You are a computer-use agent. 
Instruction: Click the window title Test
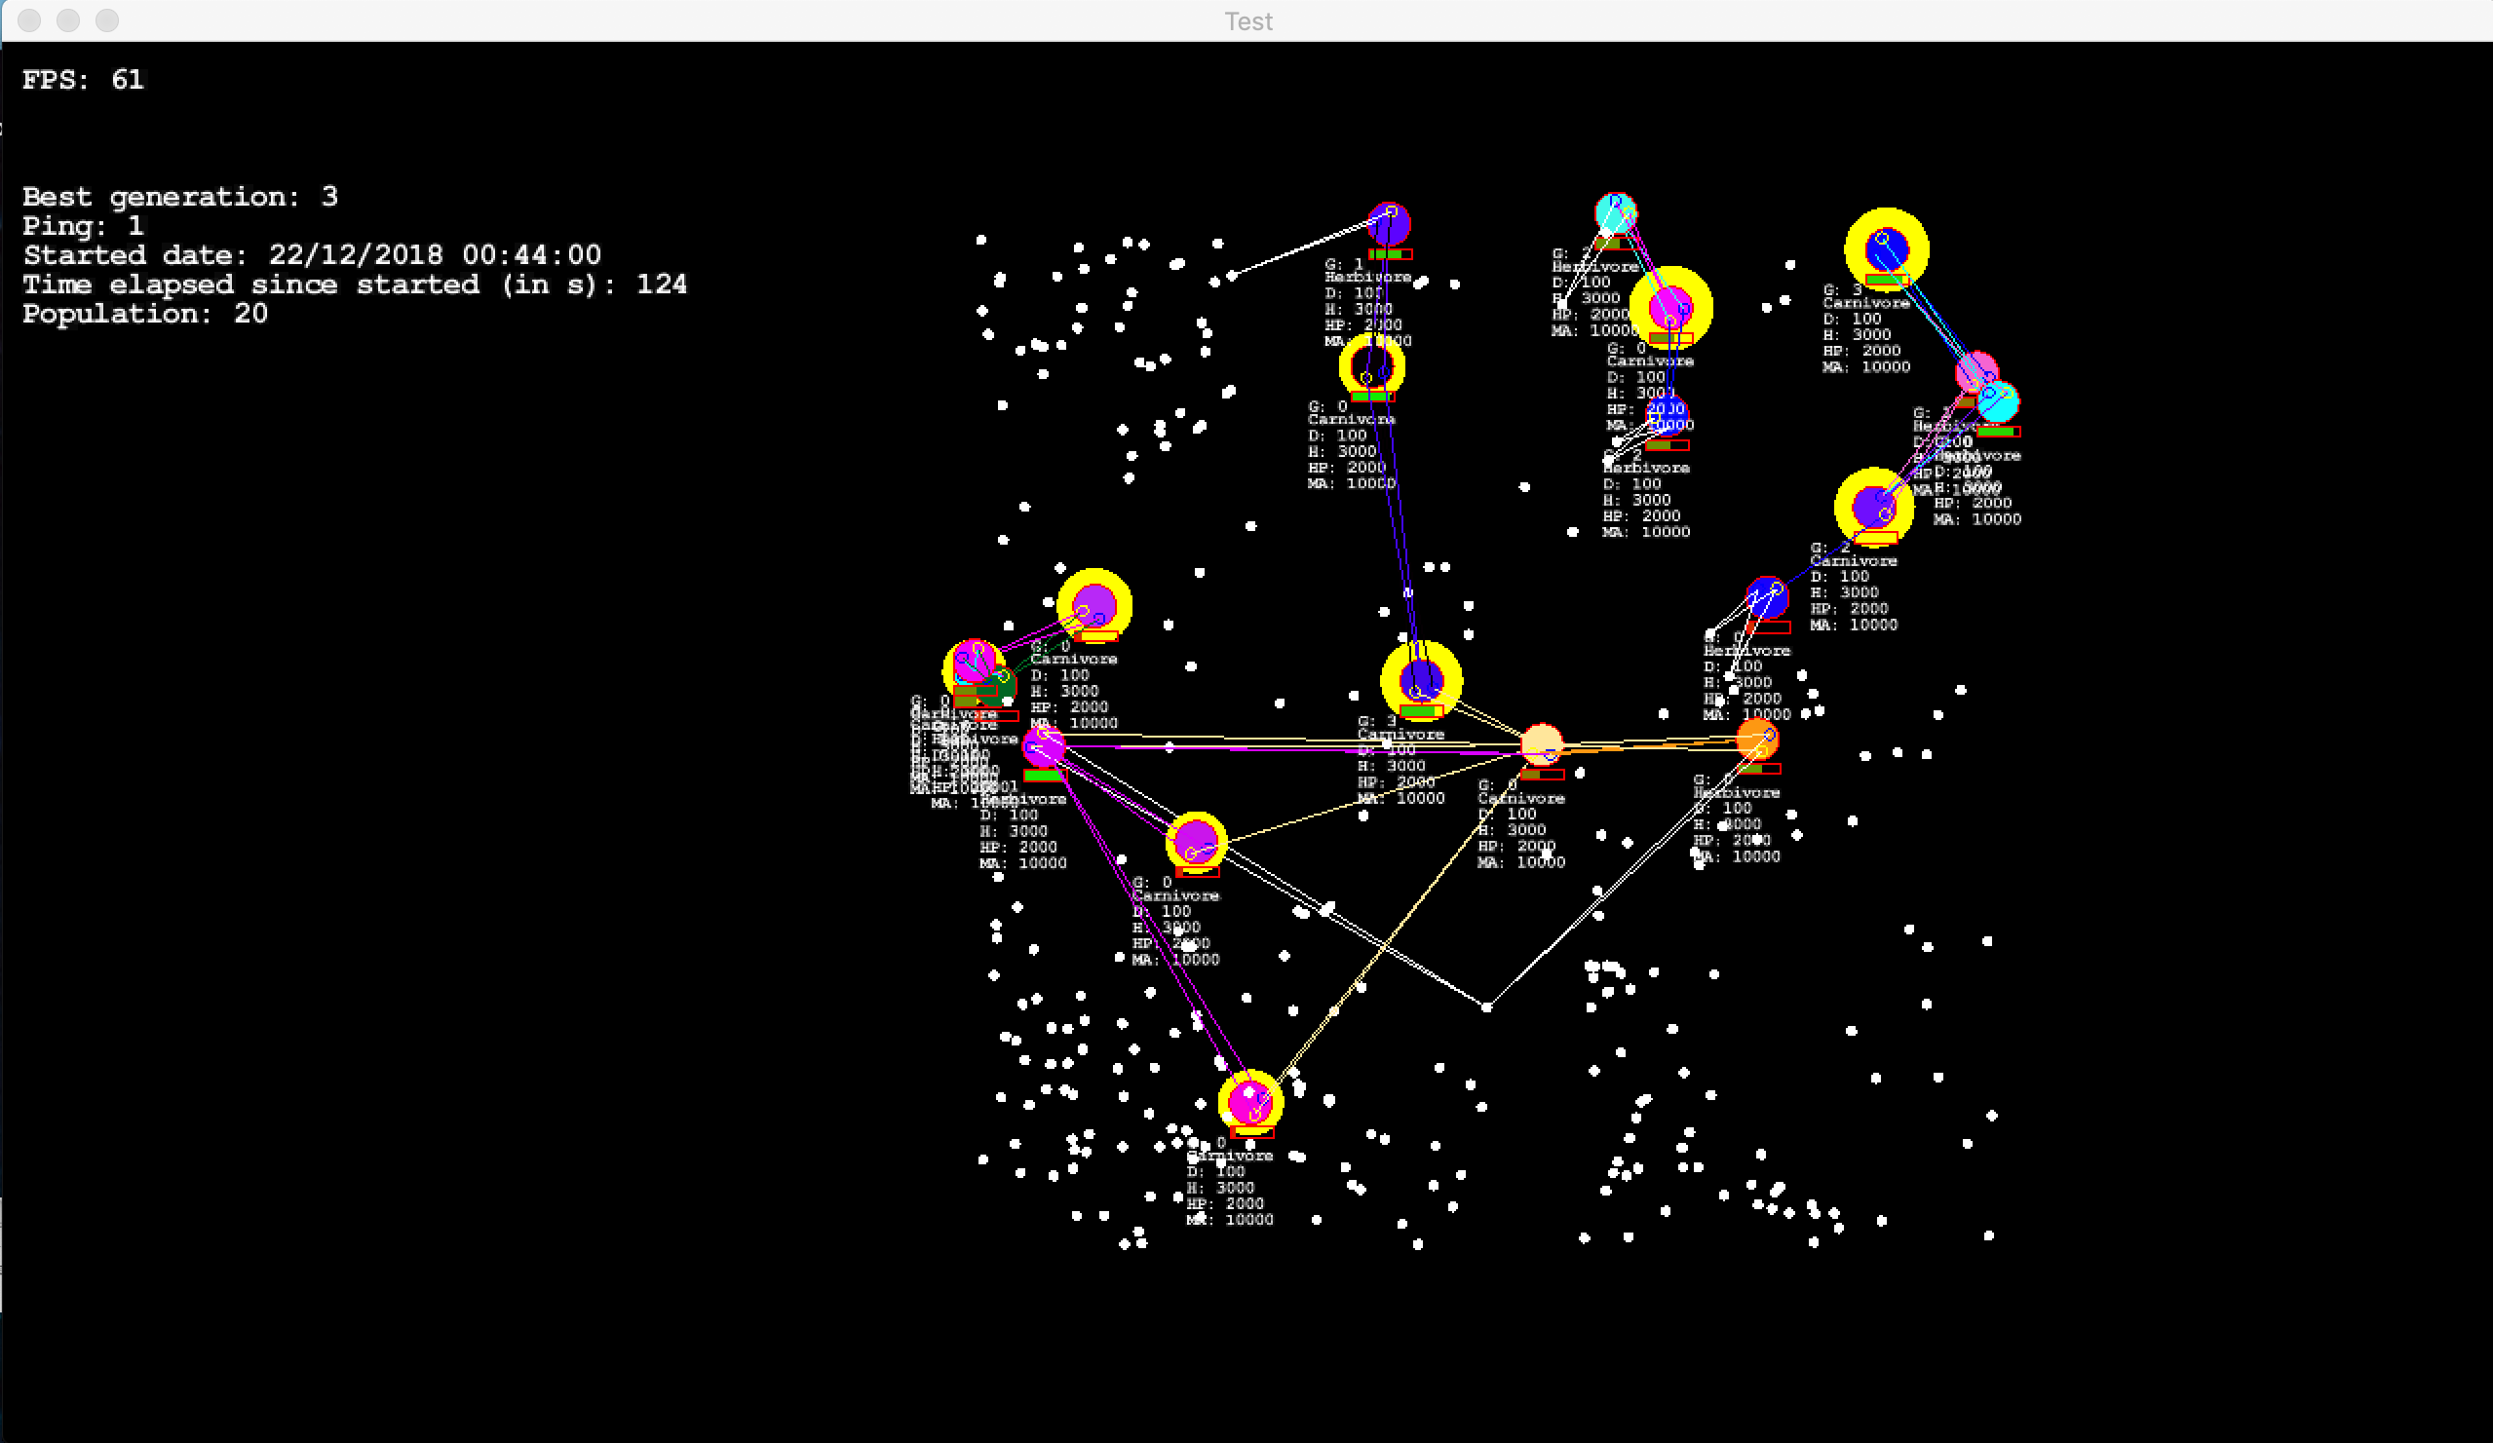click(x=1247, y=20)
